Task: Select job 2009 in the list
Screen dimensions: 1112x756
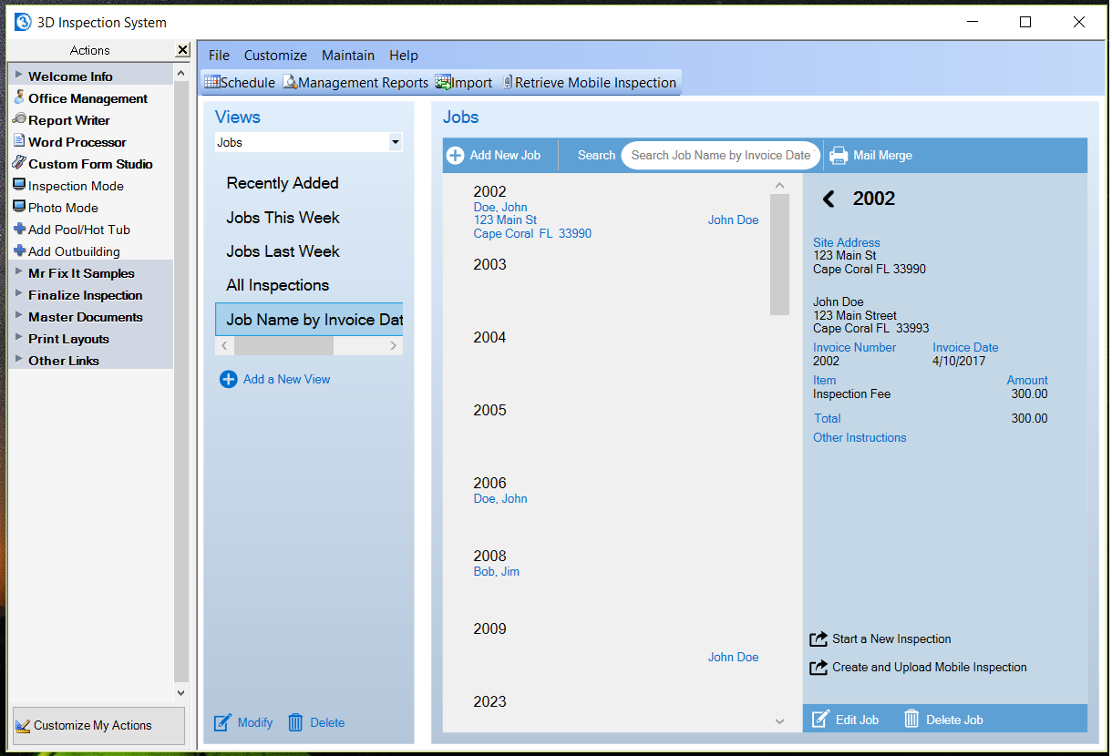Action: pyautogui.click(x=489, y=628)
